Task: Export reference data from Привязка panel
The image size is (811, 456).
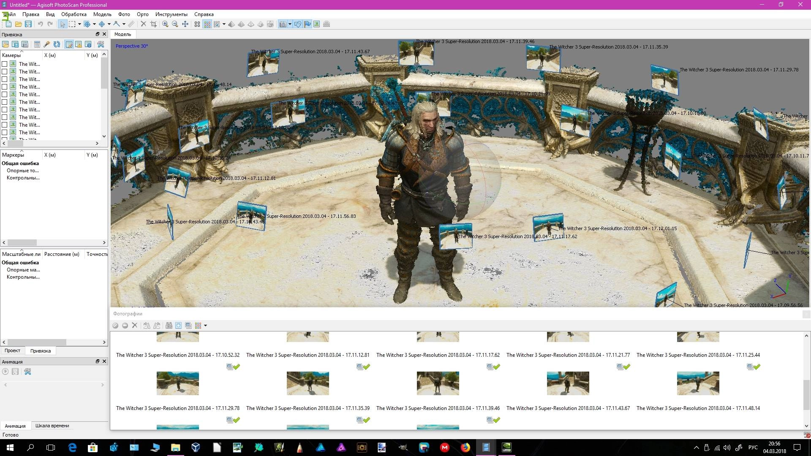Action: tap(15, 44)
